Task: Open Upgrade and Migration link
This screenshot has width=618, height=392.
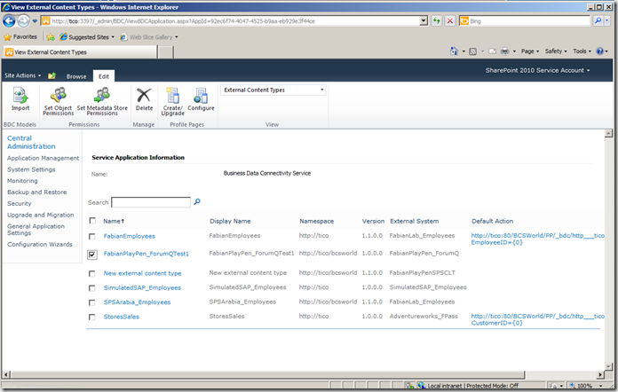Action: [x=41, y=215]
